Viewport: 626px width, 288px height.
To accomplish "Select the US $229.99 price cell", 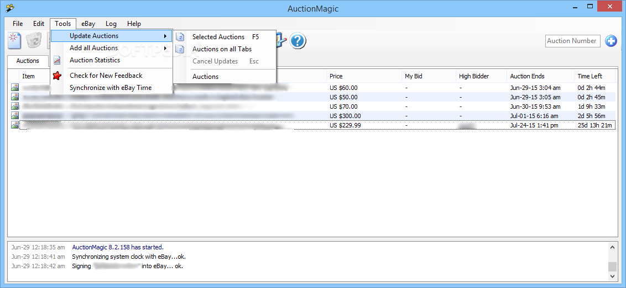I will pyautogui.click(x=345, y=125).
